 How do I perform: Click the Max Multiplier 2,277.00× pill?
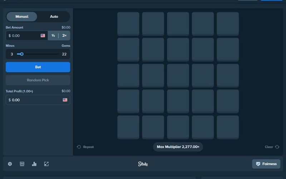[x=178, y=147]
